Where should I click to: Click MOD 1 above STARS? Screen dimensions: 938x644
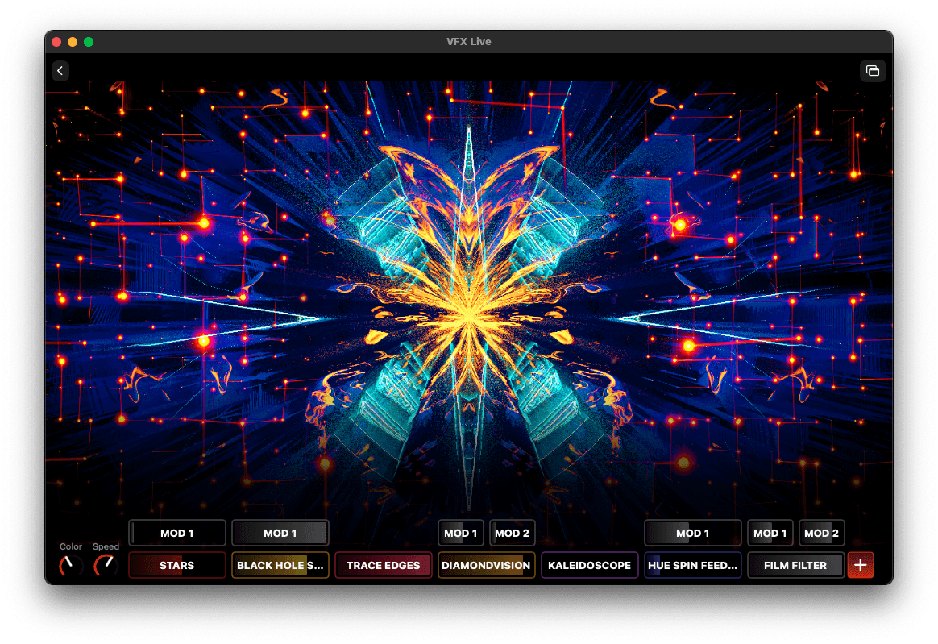(177, 533)
